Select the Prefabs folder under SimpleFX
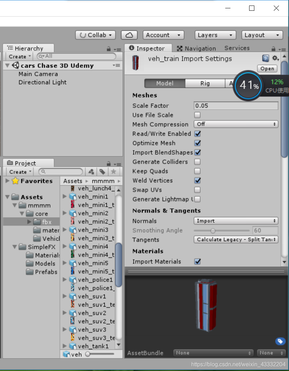 (42, 272)
